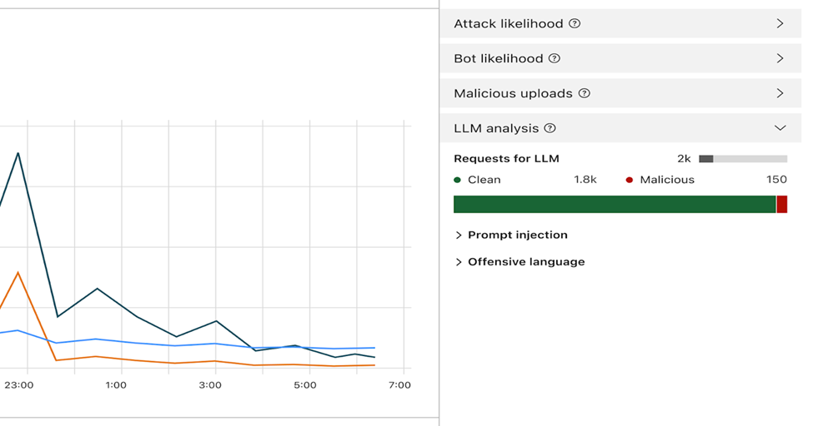Click the help icon beside Attack likelihood
The image size is (813, 426).
point(575,24)
